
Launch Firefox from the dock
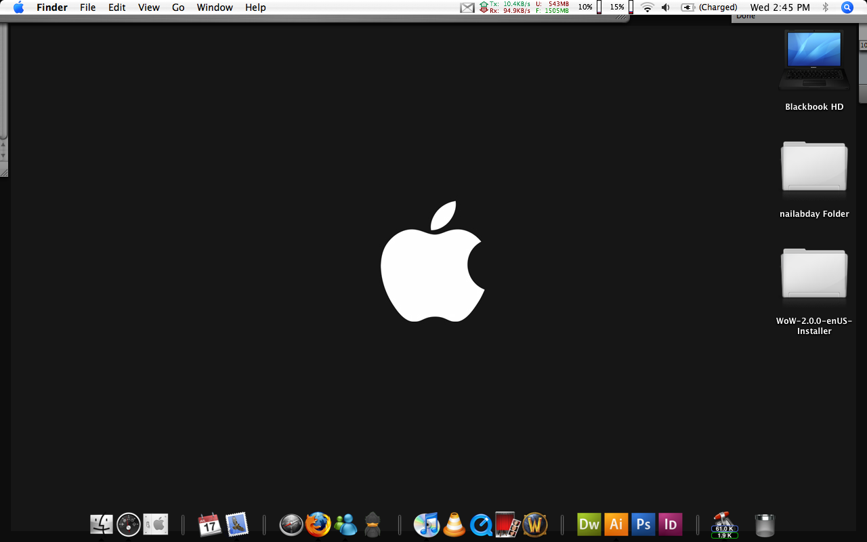click(x=318, y=524)
